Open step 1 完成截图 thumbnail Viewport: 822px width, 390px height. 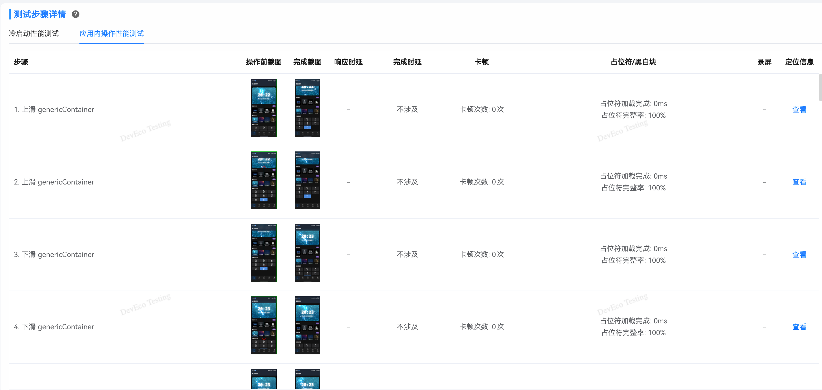(307, 108)
